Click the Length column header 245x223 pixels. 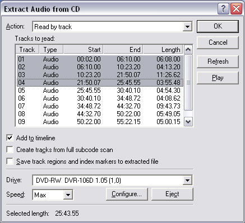[163, 50]
